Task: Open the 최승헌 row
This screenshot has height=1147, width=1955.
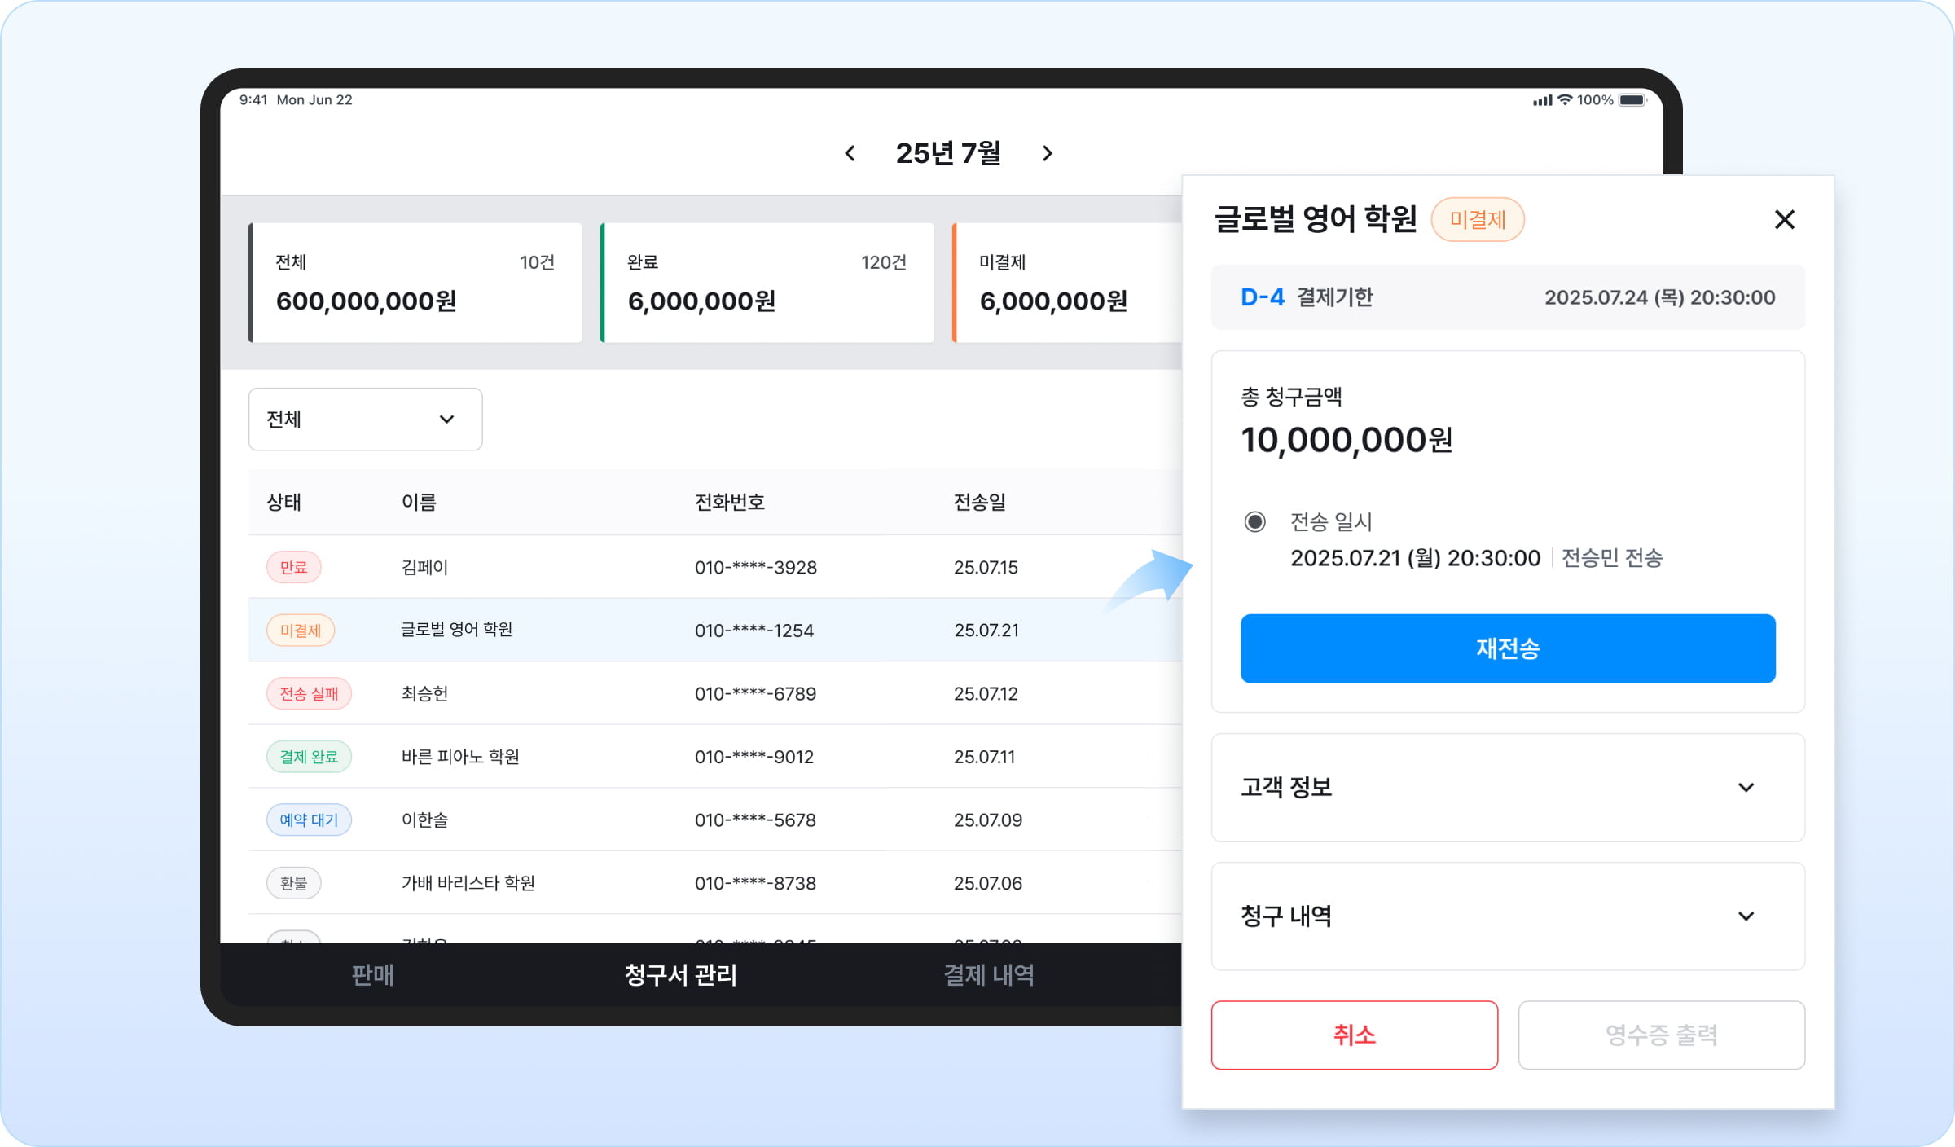Action: [x=715, y=693]
